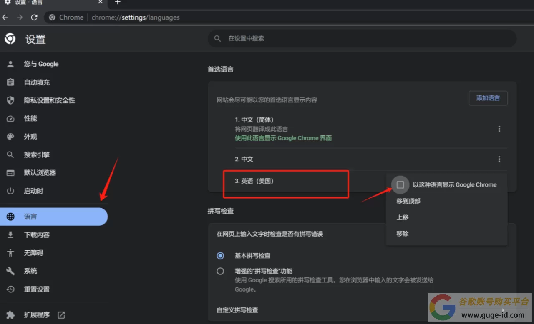Open 系统 via the wrench icon
The height and width of the screenshot is (324, 534).
pyautogui.click(x=10, y=271)
